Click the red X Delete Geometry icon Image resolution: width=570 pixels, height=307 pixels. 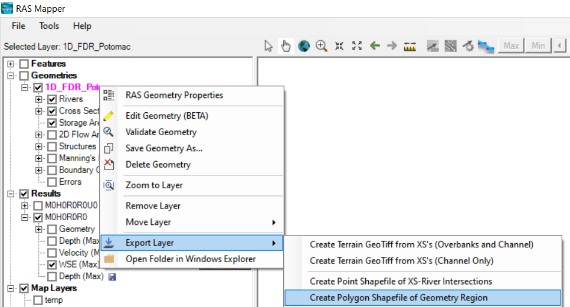[x=109, y=164]
